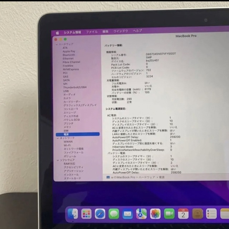Select コントローラ in the sidebar

point(71,109)
